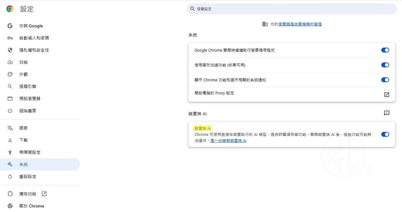The width and height of the screenshot is (402, 212).
Task: Click the text Google Chrome 關閉時繼續執行背景應用程式
Action: click(234, 50)
